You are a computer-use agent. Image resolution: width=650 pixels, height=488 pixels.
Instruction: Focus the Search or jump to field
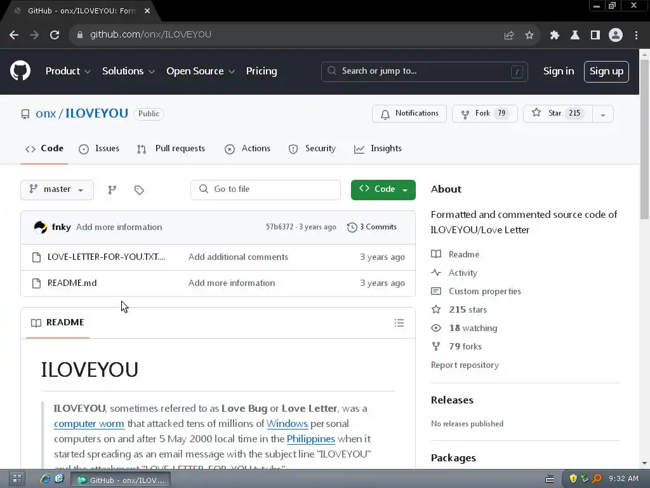424,71
